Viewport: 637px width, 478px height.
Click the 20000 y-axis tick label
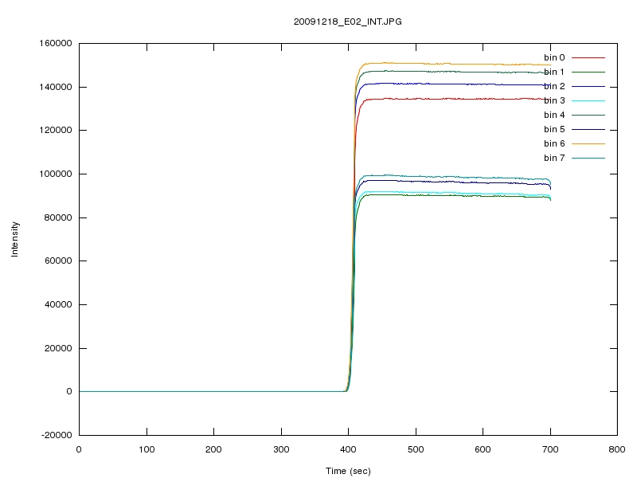click(58, 348)
